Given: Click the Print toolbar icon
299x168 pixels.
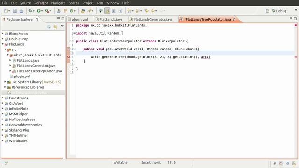Looking at the screenshot, I should 21,11.
